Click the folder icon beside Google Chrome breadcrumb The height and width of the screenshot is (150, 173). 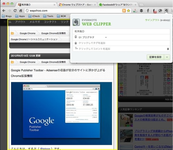(12, 33)
